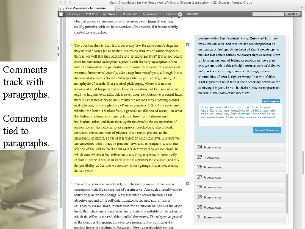Open the Comments admin menu item
Image resolution: width=305 pixels, height=229 pixels.
coord(130,14)
